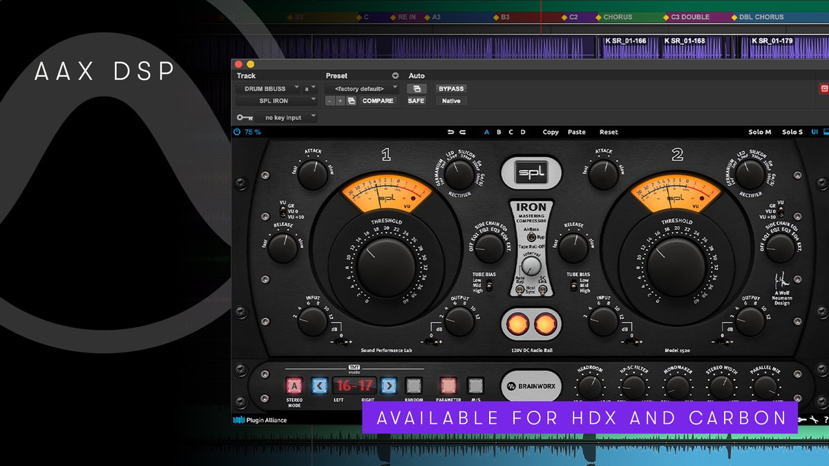
Task: Click the Stereo Width knob
Action: point(721,388)
